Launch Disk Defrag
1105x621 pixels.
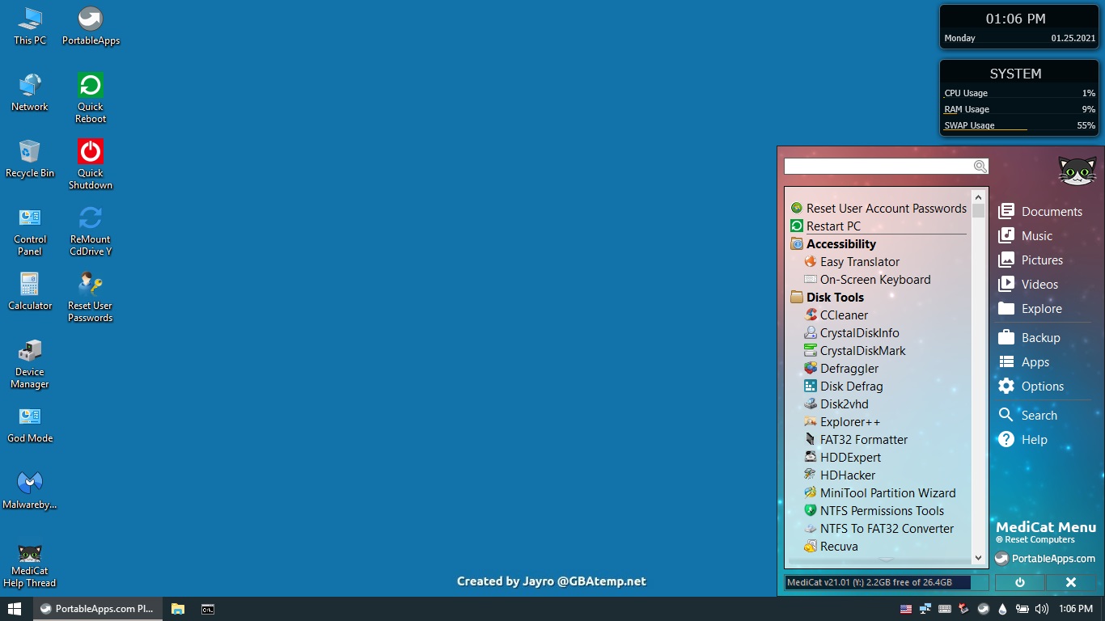coord(844,386)
